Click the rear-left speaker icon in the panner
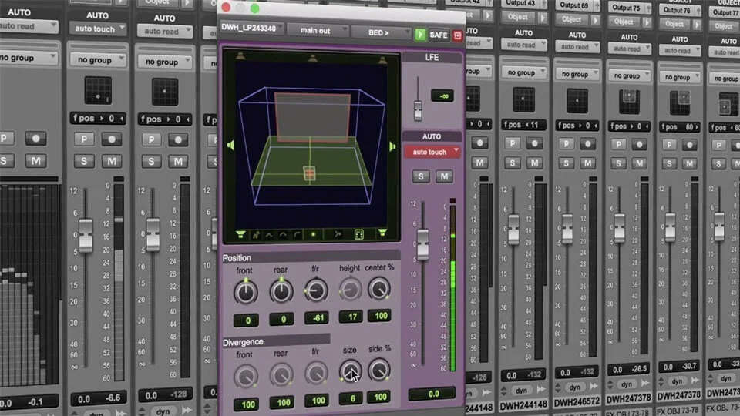The image size is (740, 416). pyautogui.click(x=240, y=234)
